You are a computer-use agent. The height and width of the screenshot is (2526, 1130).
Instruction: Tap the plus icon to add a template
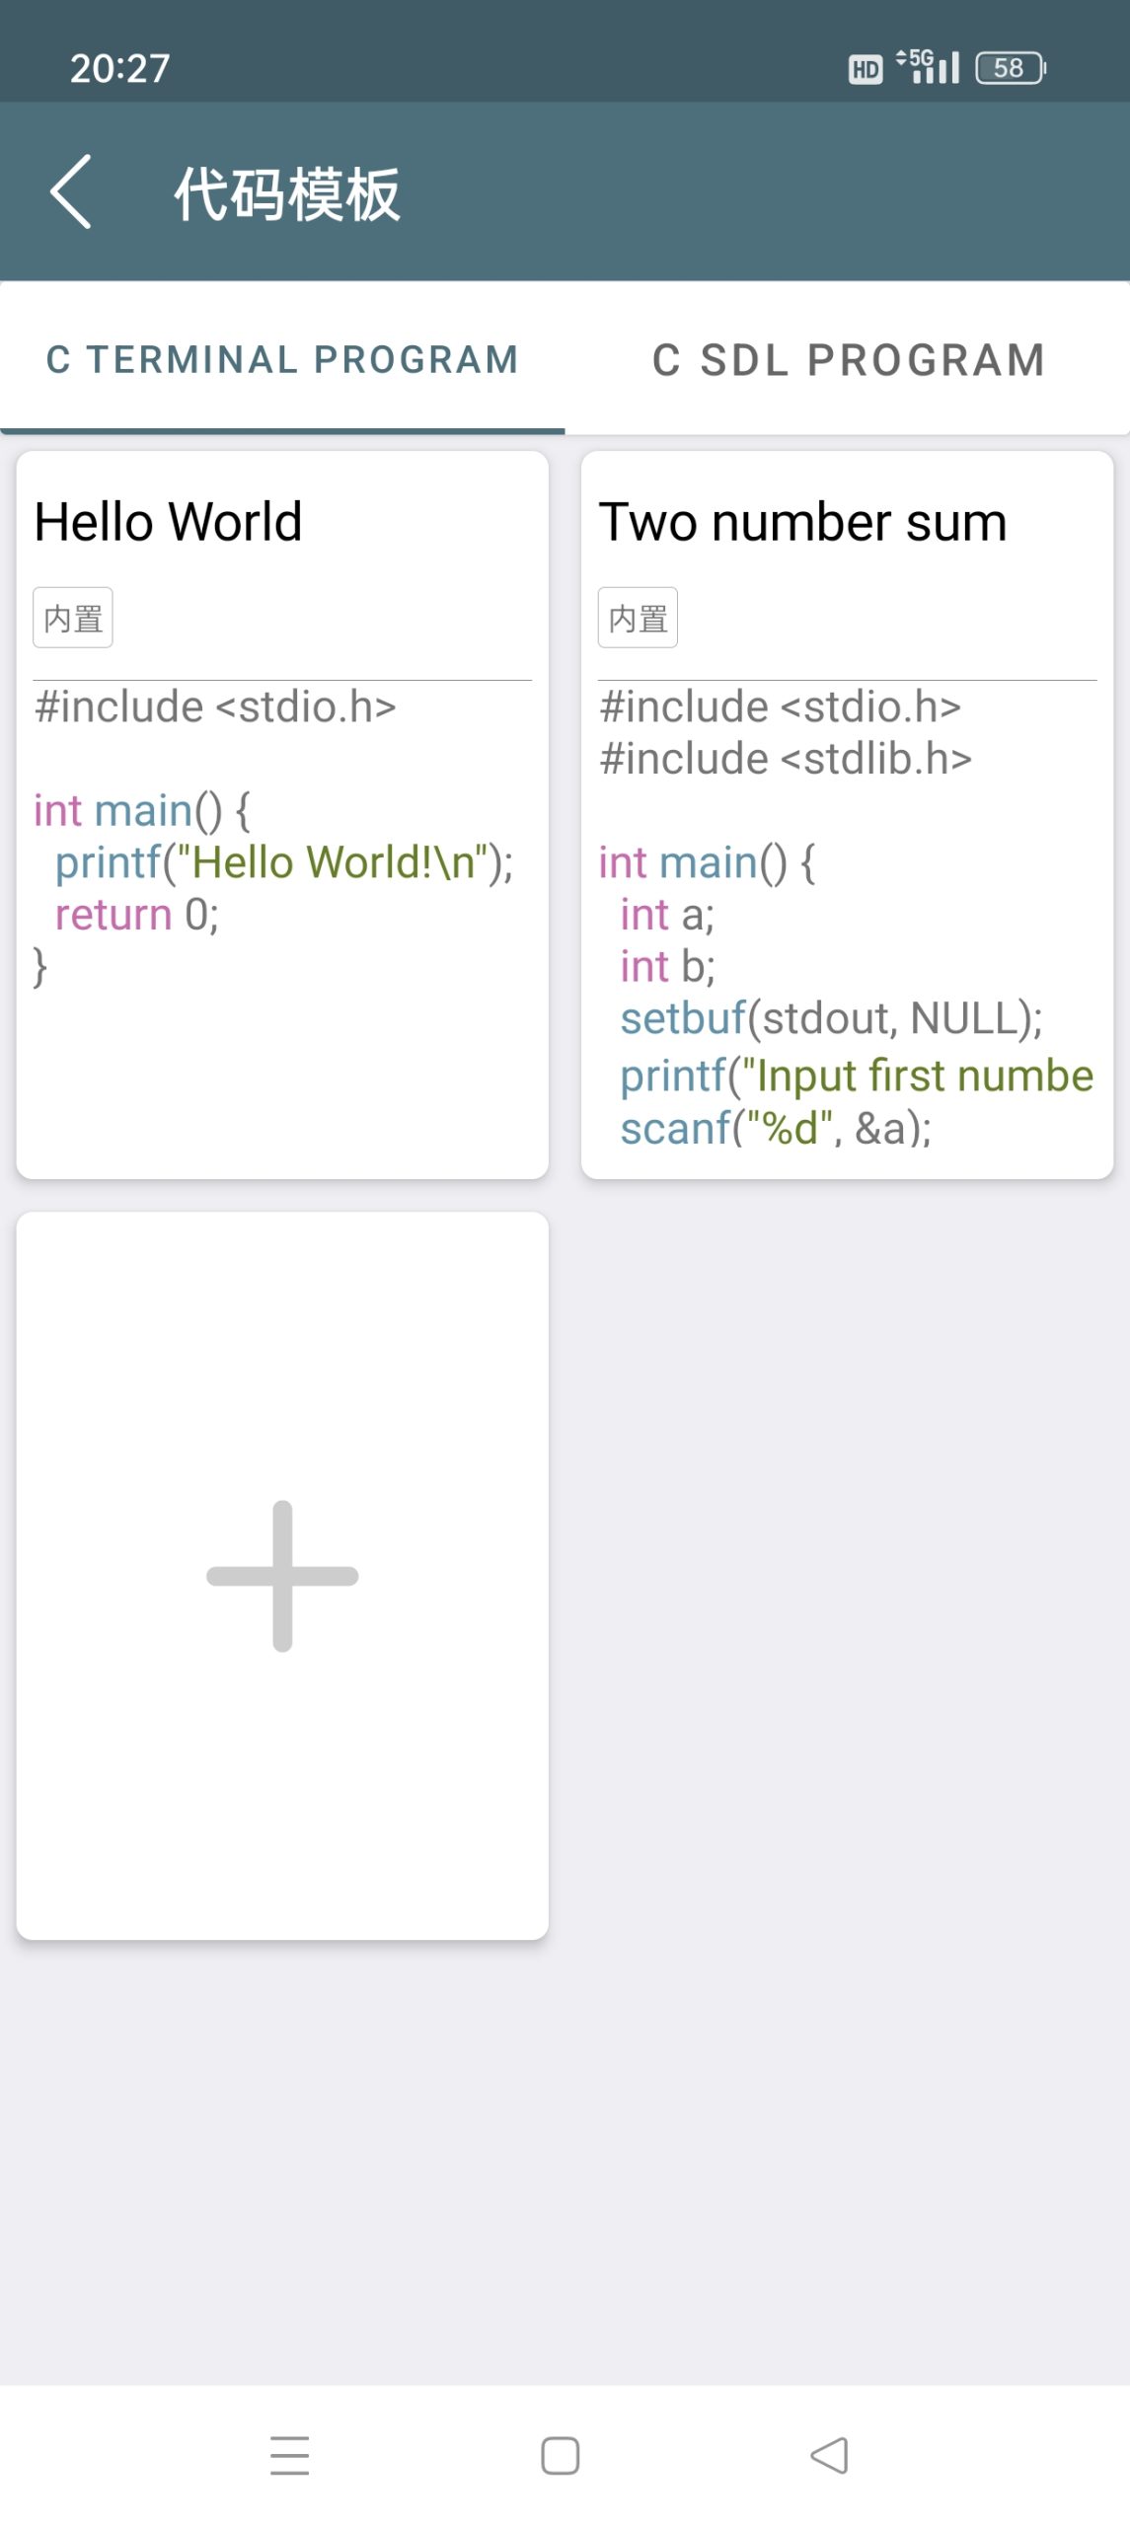(284, 1577)
